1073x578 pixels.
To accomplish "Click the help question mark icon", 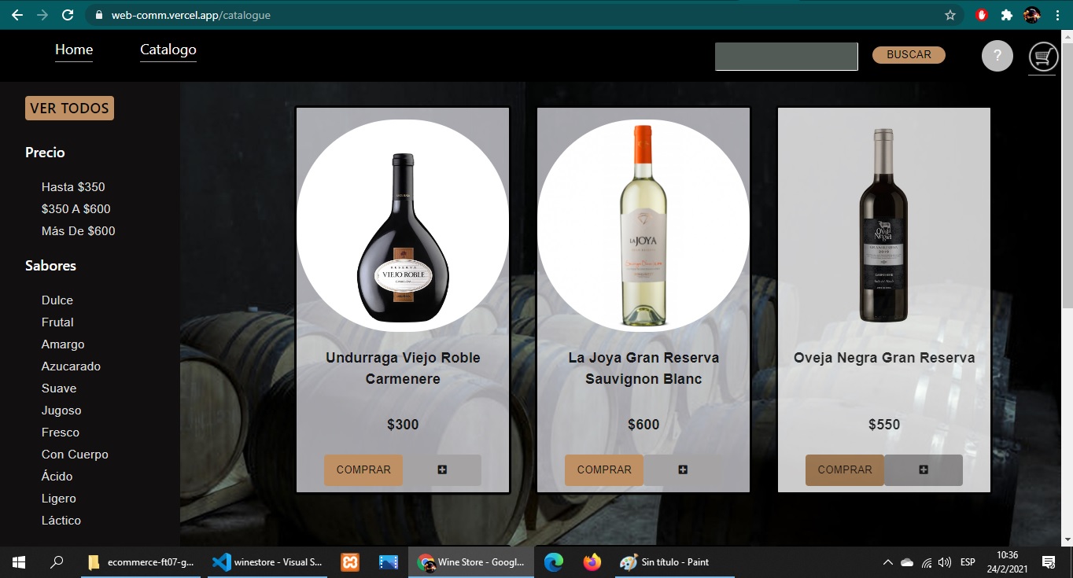I will 997,55.
